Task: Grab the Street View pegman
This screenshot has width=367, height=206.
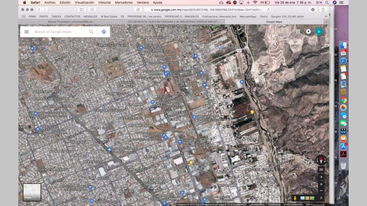Action: 295,198
